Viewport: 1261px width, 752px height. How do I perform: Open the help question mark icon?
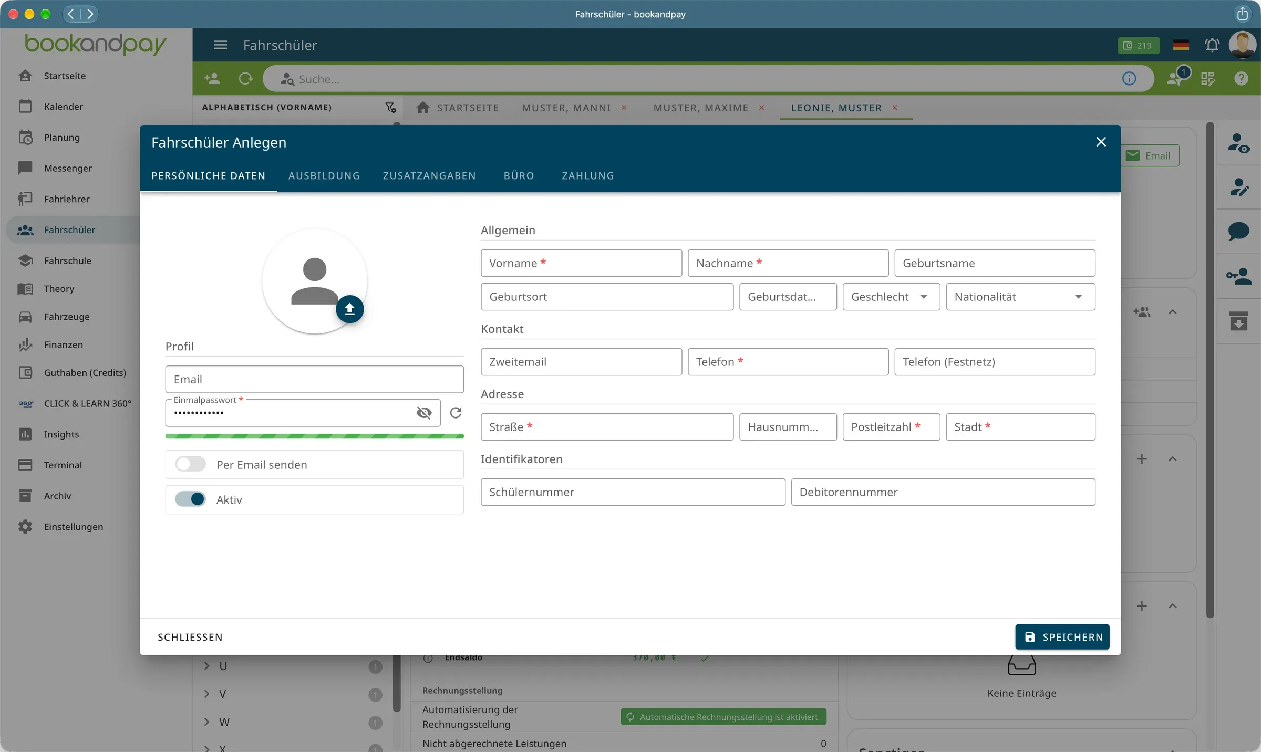pos(1241,79)
